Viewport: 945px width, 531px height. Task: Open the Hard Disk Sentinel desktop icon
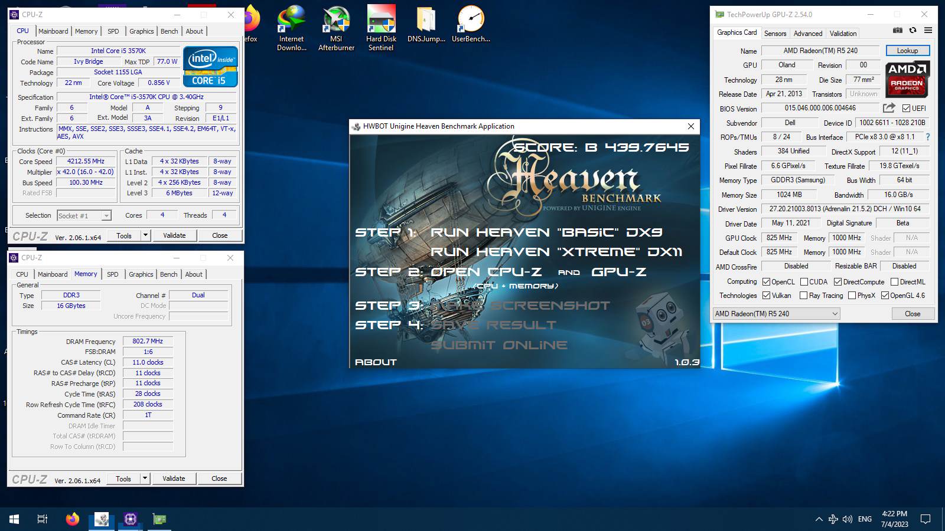click(x=381, y=28)
